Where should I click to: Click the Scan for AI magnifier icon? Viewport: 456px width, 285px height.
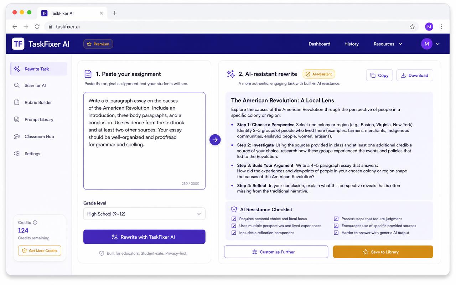17,85
